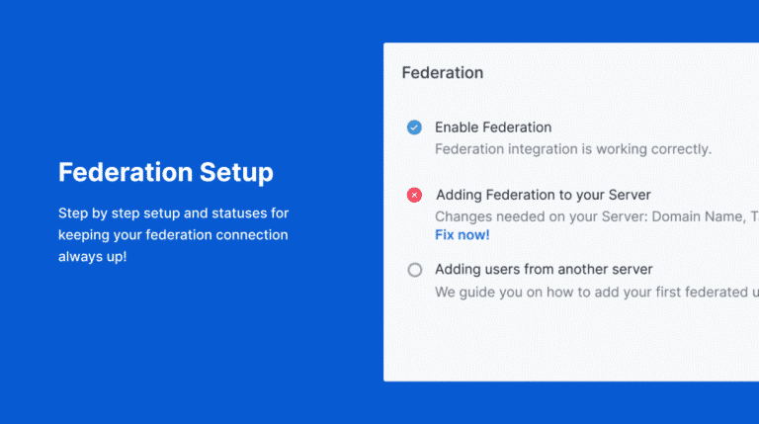The image size is (759, 424).
Task: Click the word "Setup" in the headline
Action: click(237, 173)
